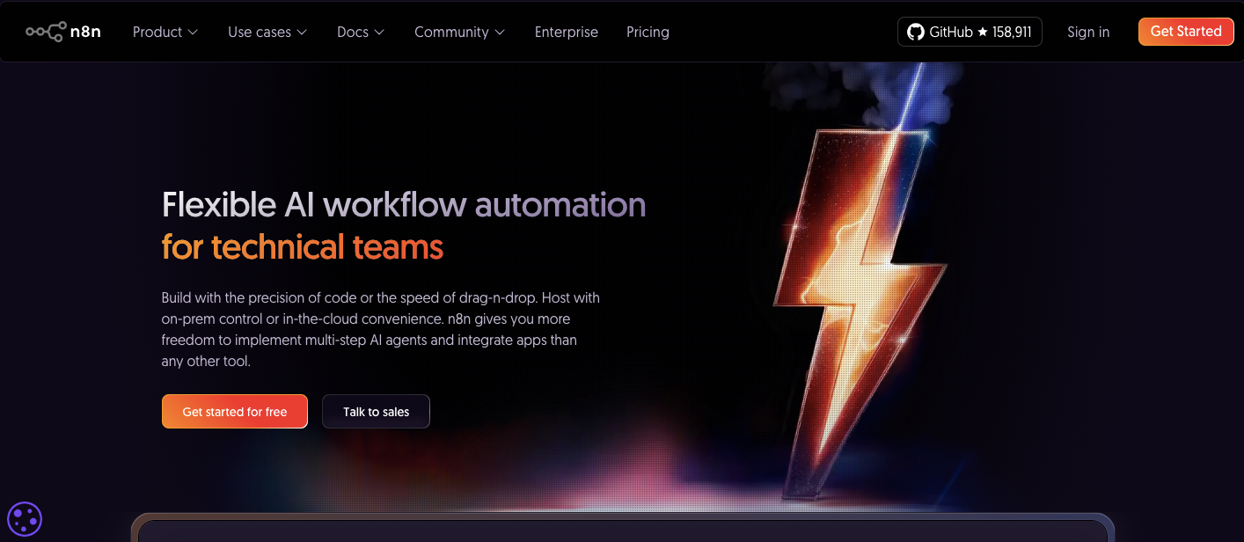Click the Sign in link
This screenshot has width=1244, height=542.
coord(1088,32)
